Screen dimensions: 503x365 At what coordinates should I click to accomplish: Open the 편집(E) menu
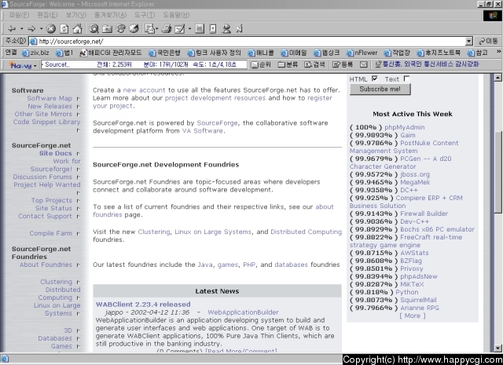click(x=47, y=15)
